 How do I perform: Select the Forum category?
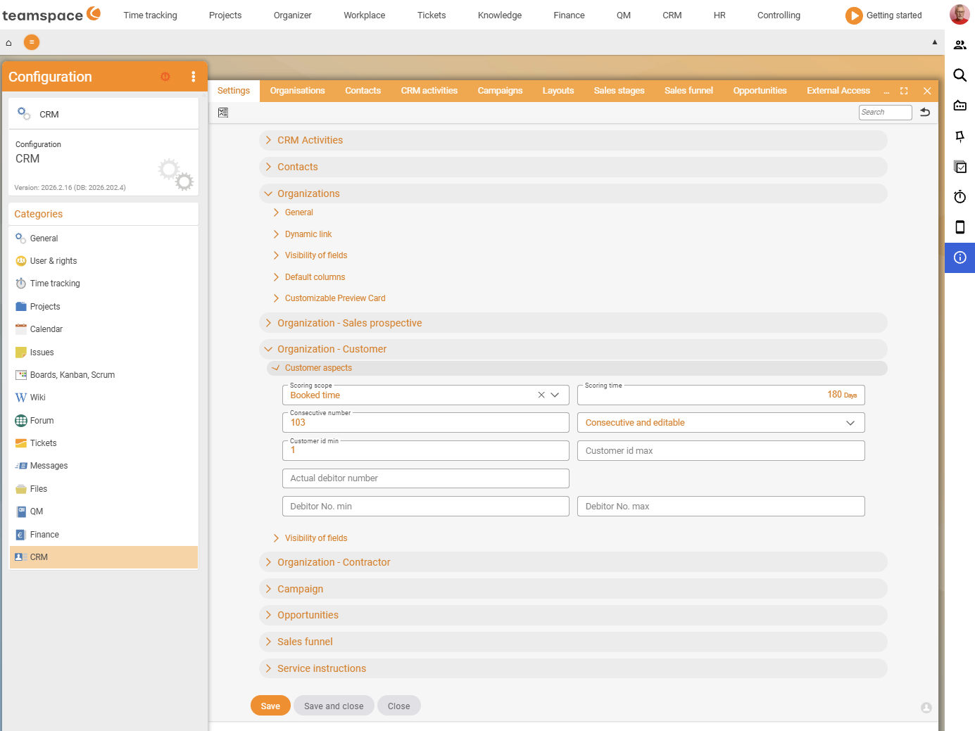coord(103,421)
